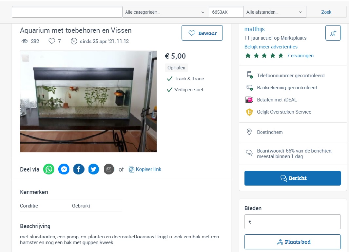
Task: Open the 7 ervaringen reviews link
Action: pyautogui.click(x=300, y=56)
